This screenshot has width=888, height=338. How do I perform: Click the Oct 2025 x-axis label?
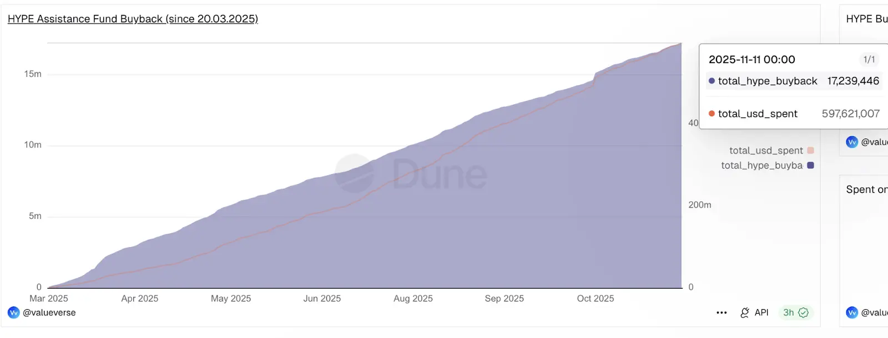596,299
